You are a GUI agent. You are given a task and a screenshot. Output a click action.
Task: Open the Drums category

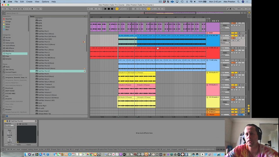pos(8,40)
